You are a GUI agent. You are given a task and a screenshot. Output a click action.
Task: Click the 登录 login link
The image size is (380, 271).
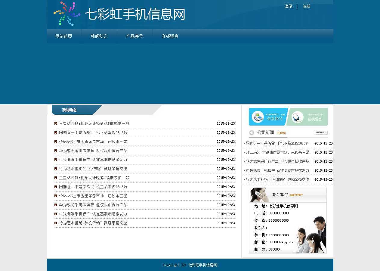click(x=289, y=6)
